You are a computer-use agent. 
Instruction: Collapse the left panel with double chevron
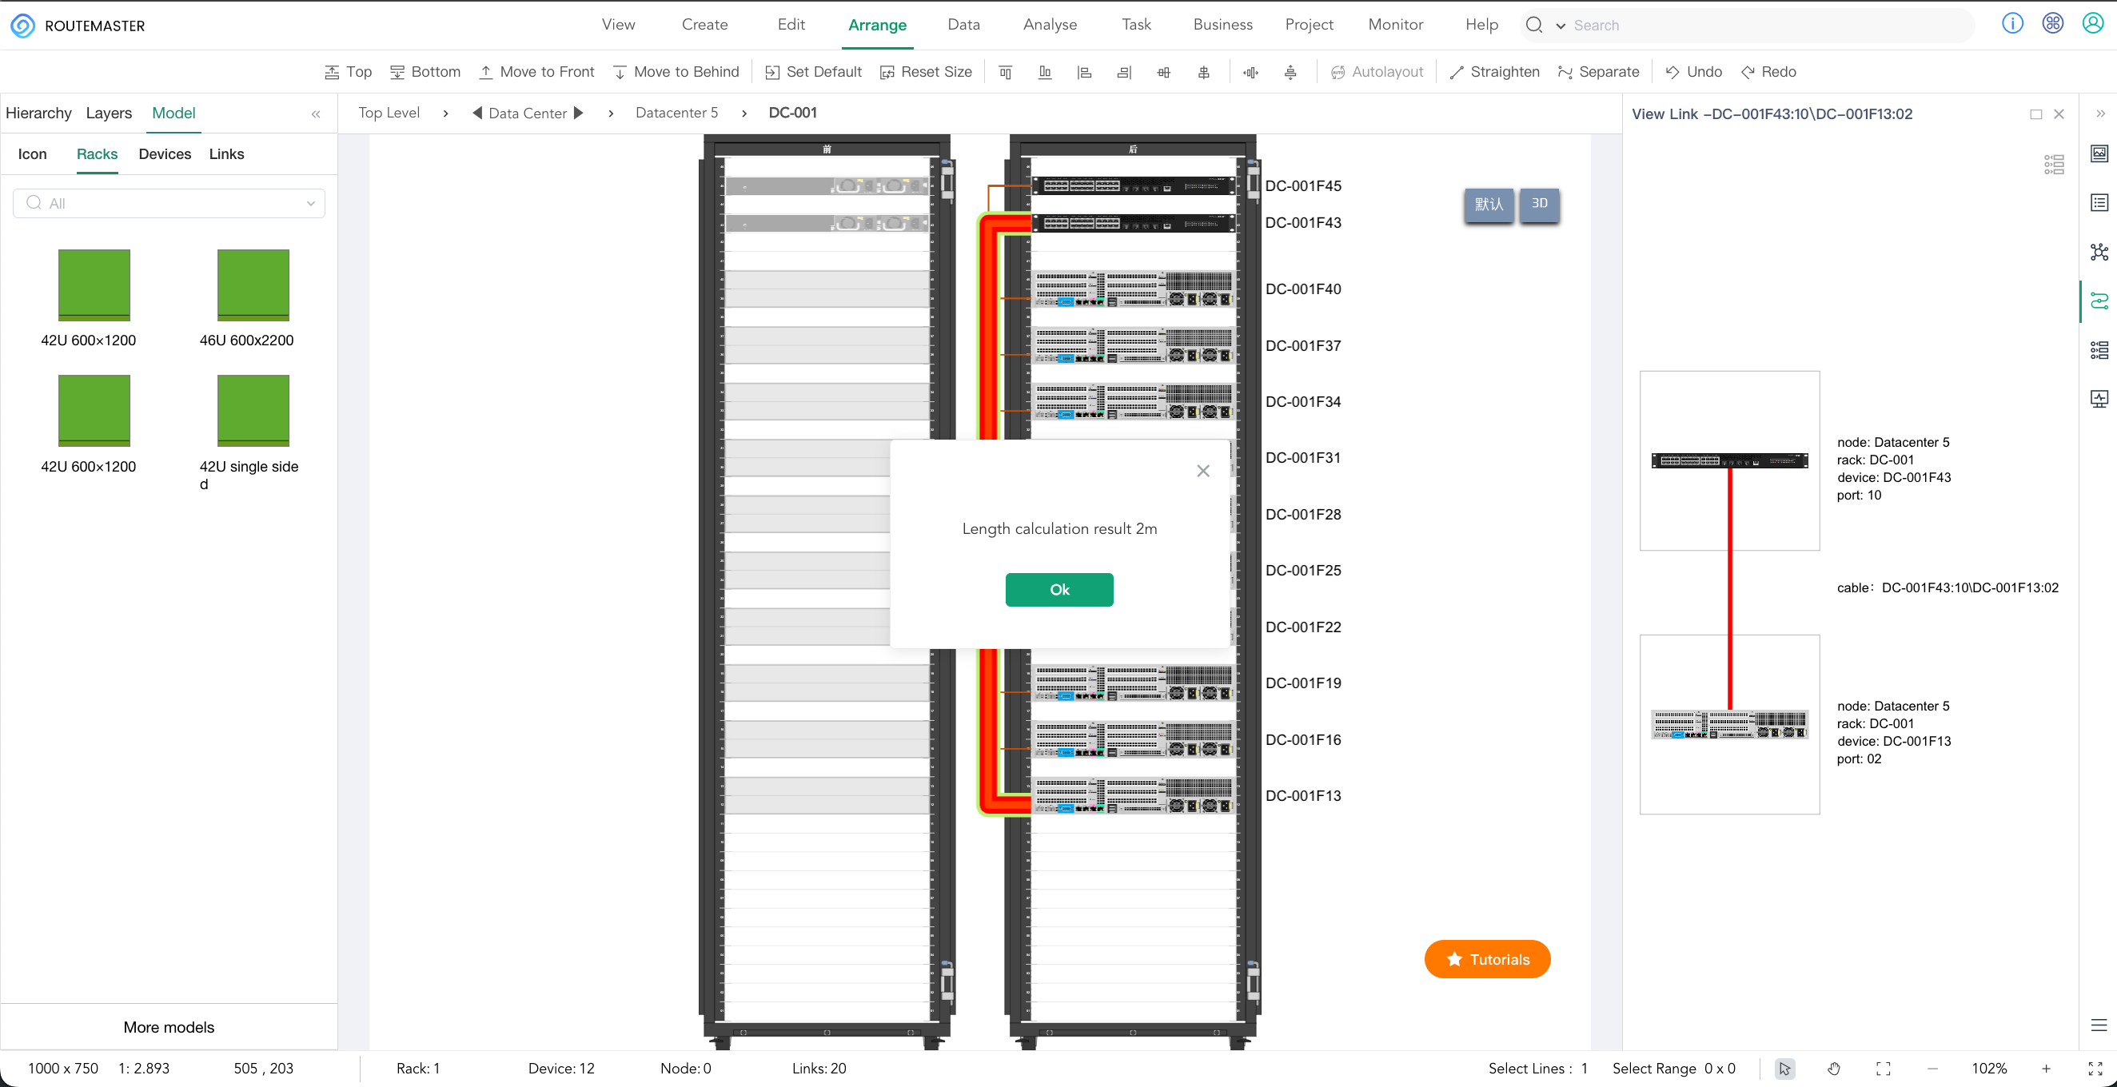click(x=316, y=114)
